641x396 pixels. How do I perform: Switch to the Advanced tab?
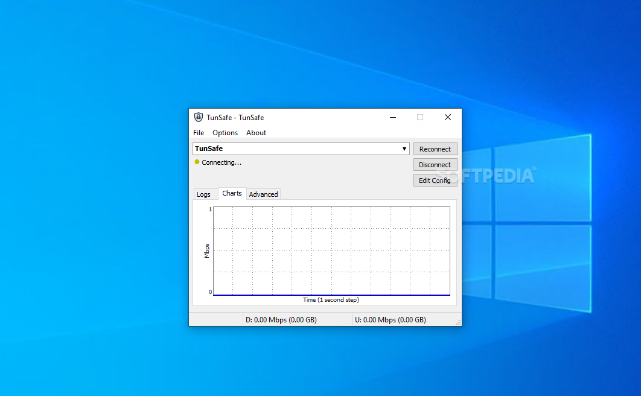[263, 194]
